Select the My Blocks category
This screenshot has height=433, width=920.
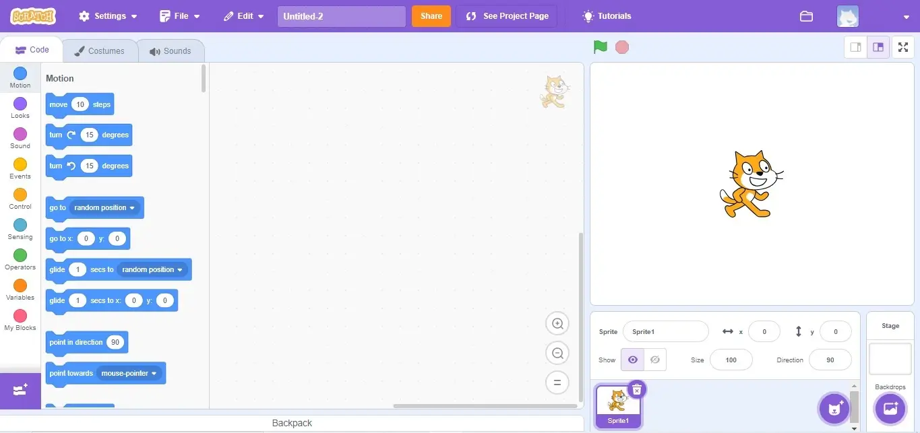20,320
